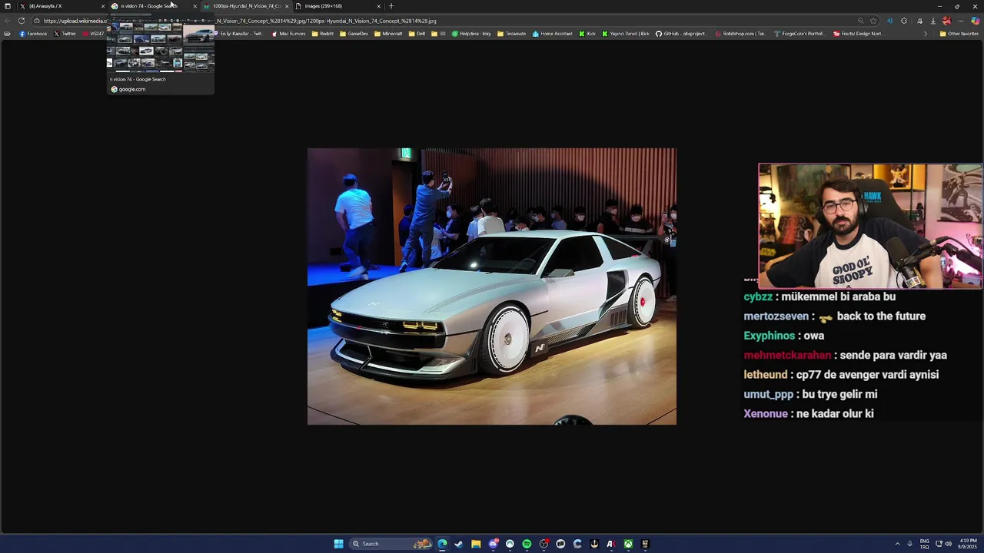
Task: Open the Dell bookmarks folder
Action: pyautogui.click(x=417, y=34)
